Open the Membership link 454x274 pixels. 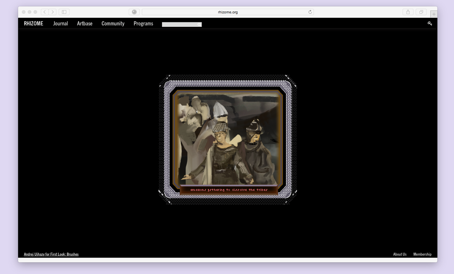click(x=422, y=254)
